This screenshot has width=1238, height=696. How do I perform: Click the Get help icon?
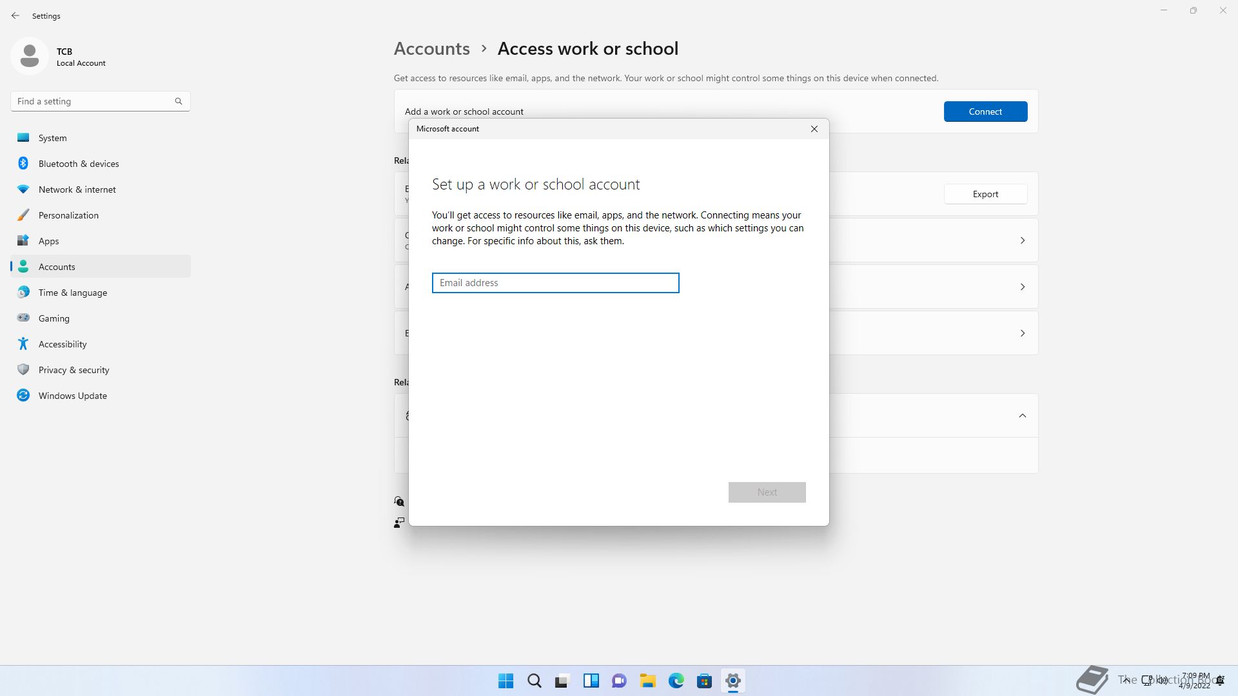(399, 501)
